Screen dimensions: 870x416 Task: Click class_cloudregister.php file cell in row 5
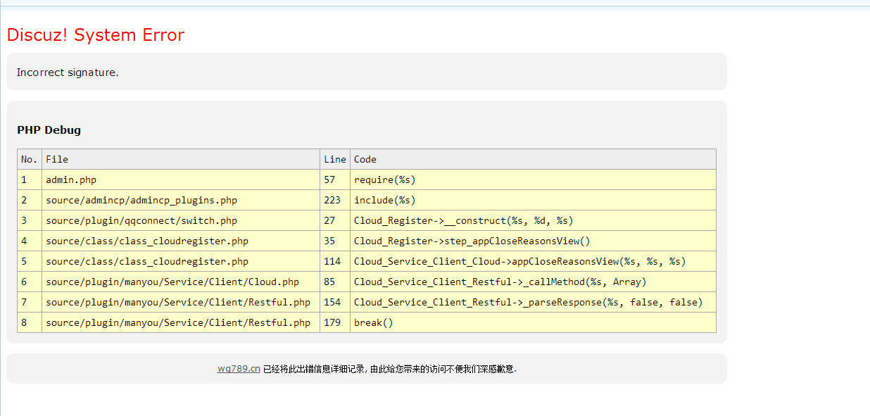[181, 261]
